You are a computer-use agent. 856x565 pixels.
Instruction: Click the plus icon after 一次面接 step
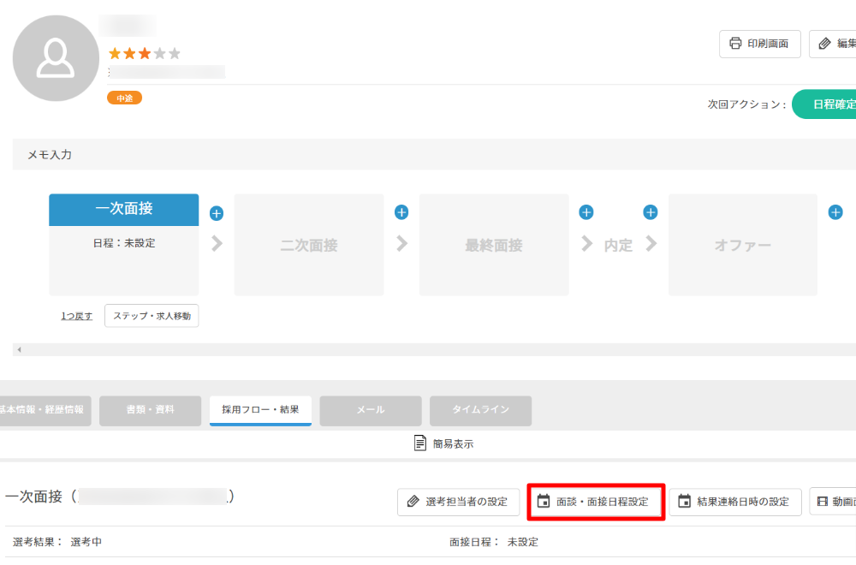coord(217,213)
